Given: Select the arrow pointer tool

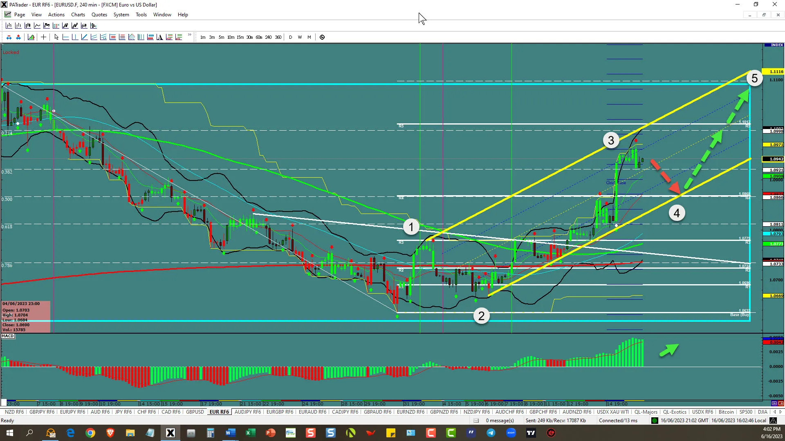Looking at the screenshot, I should click(x=56, y=37).
